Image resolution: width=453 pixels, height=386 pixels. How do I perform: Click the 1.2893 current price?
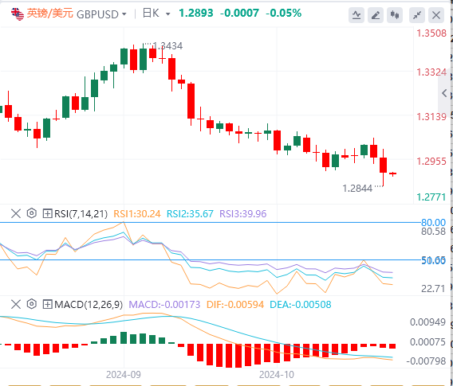click(196, 13)
